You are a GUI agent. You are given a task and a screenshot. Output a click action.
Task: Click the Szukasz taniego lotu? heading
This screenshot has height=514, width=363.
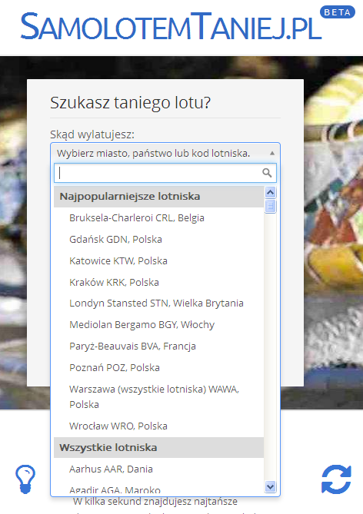(x=130, y=103)
